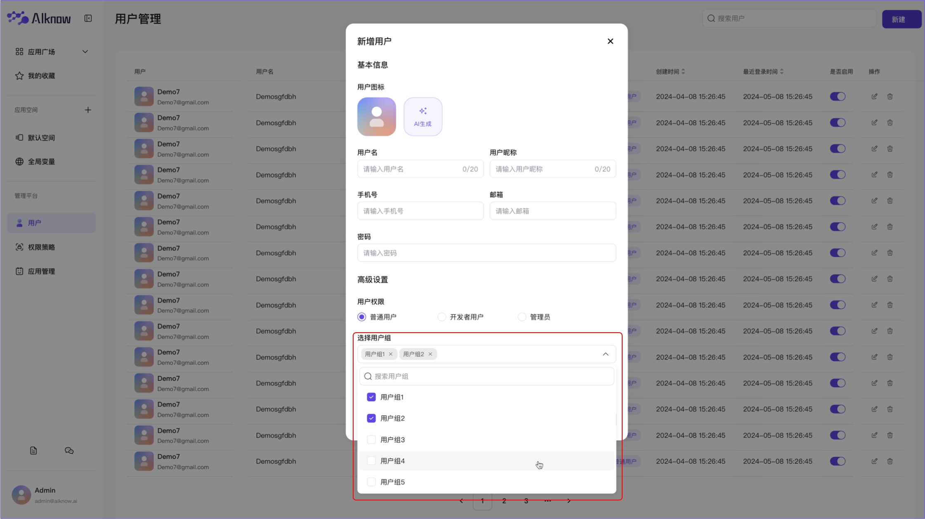Select the 管理员 permission radio button
The image size is (925, 519).
tap(522, 317)
